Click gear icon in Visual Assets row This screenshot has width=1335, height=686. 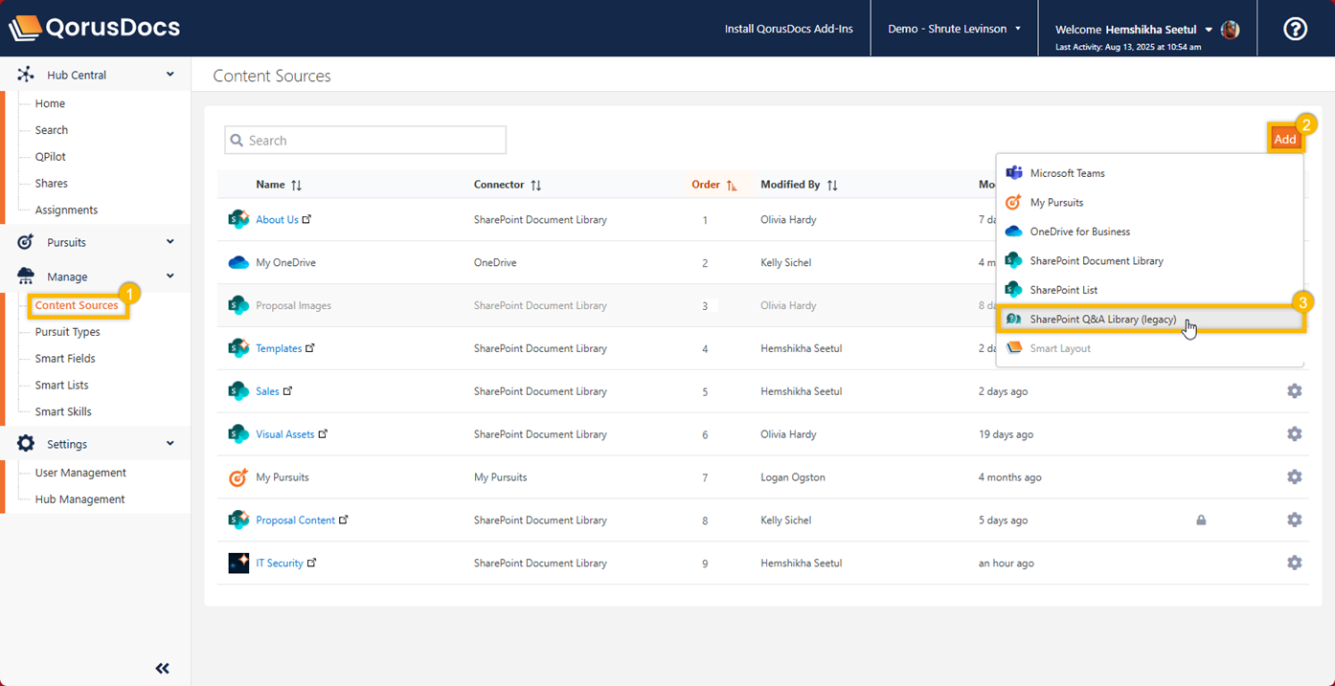1294,434
